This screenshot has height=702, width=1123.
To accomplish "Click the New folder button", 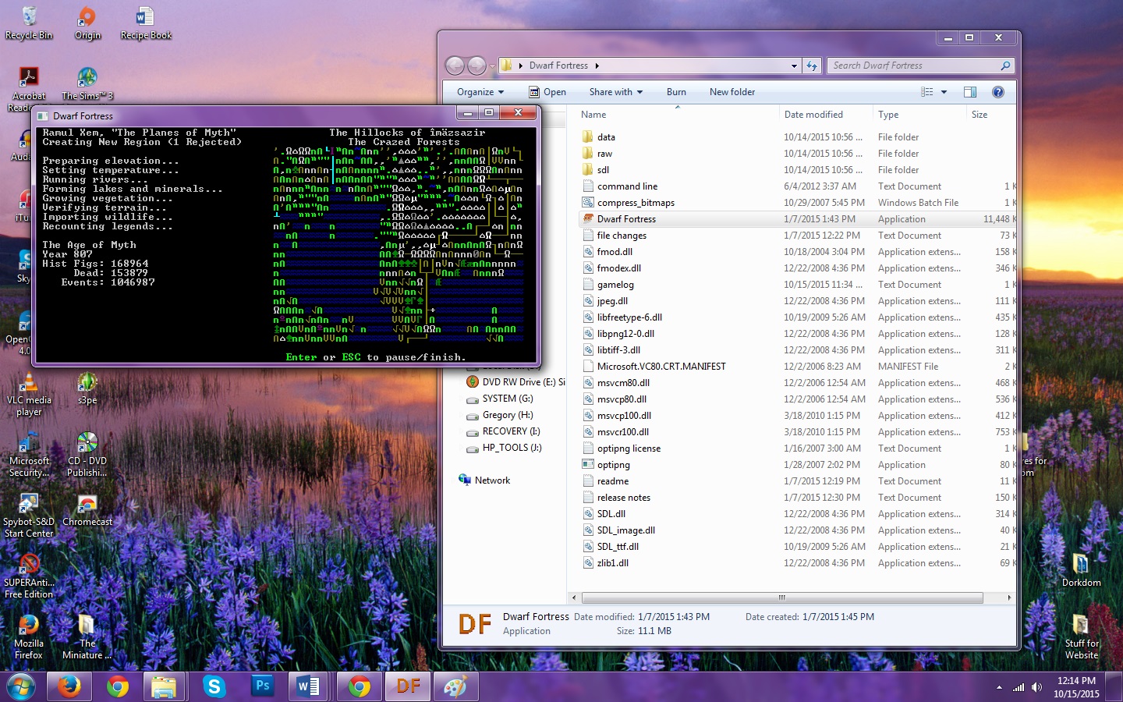I will point(732,92).
